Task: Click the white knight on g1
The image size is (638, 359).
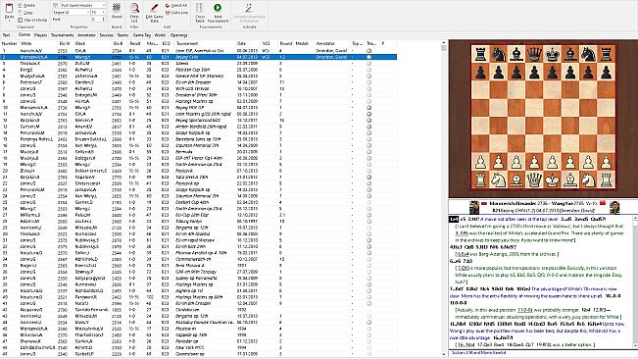Action: [x=588, y=179]
